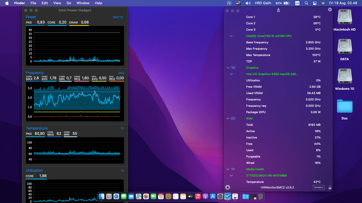Open Podcasts in the Dock
Image resolution: width=362 pixels, height=203 pixels.
(205, 196)
